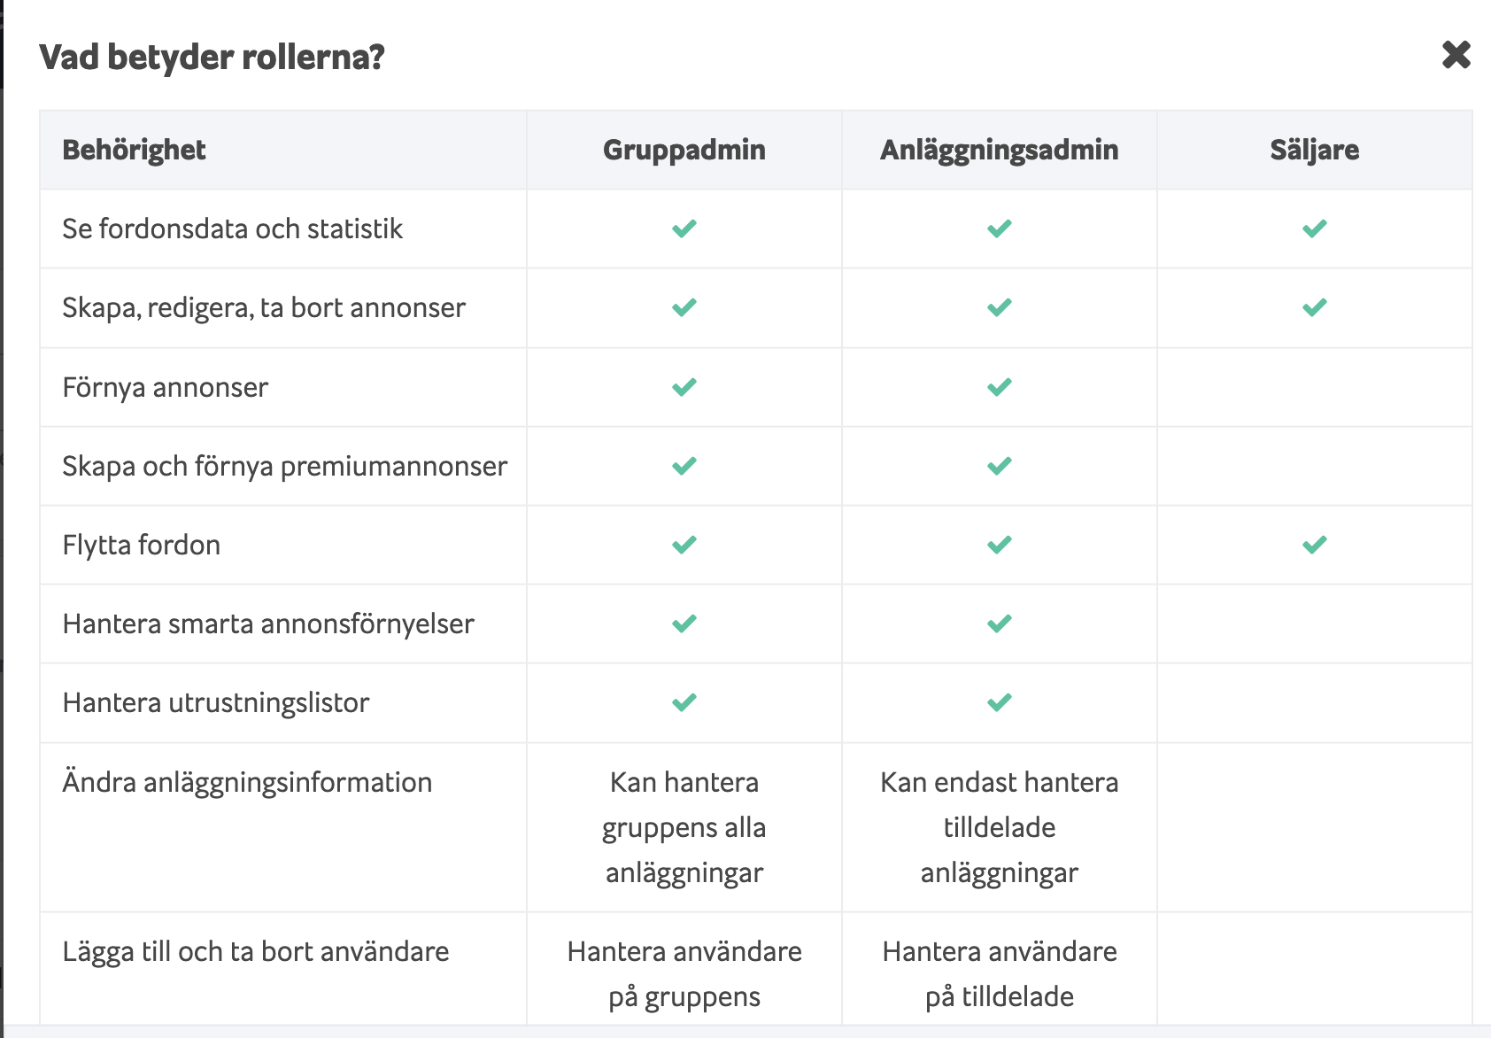The width and height of the screenshot is (1491, 1038).
Task: Click the row labeled Förnya annonser
Action: 165,387
